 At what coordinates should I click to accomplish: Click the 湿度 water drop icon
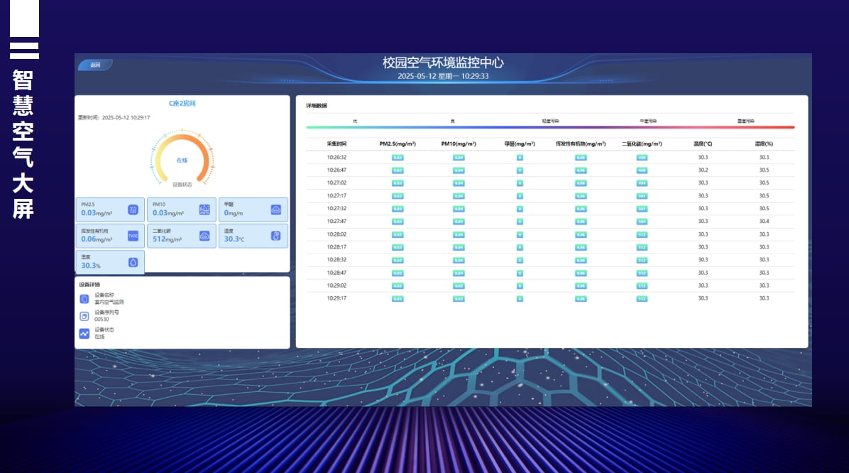[x=133, y=262]
